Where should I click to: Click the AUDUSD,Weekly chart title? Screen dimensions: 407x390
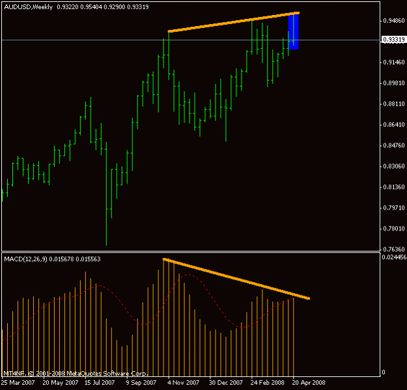click(x=29, y=7)
